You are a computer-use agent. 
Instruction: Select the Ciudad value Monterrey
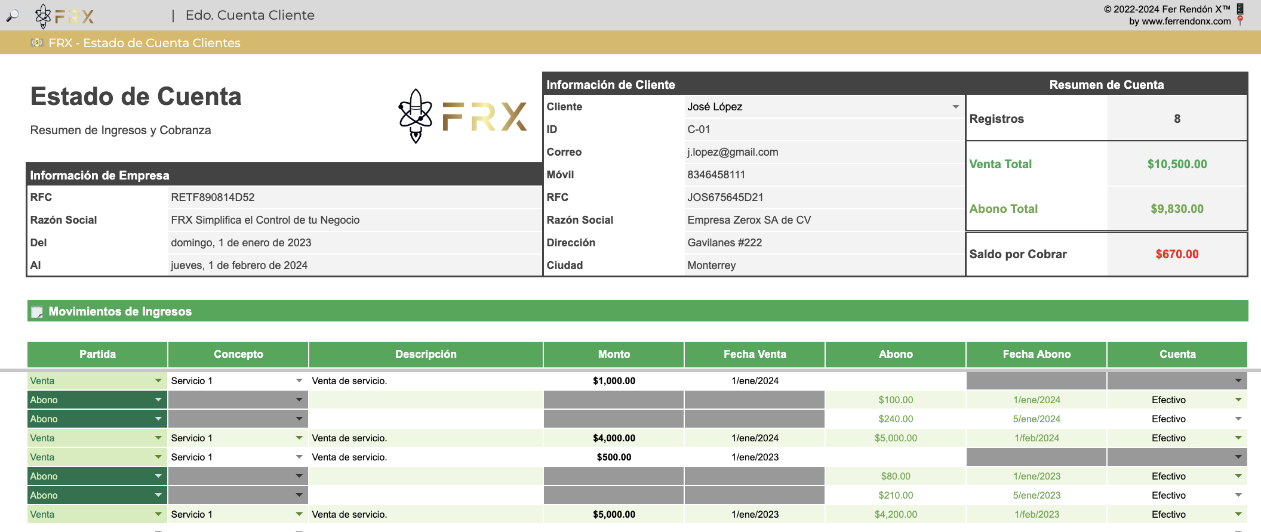click(x=825, y=265)
